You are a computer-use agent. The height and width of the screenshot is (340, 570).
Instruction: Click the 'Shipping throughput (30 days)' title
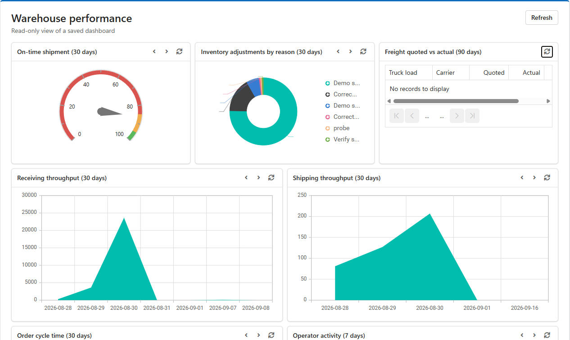[x=337, y=178]
